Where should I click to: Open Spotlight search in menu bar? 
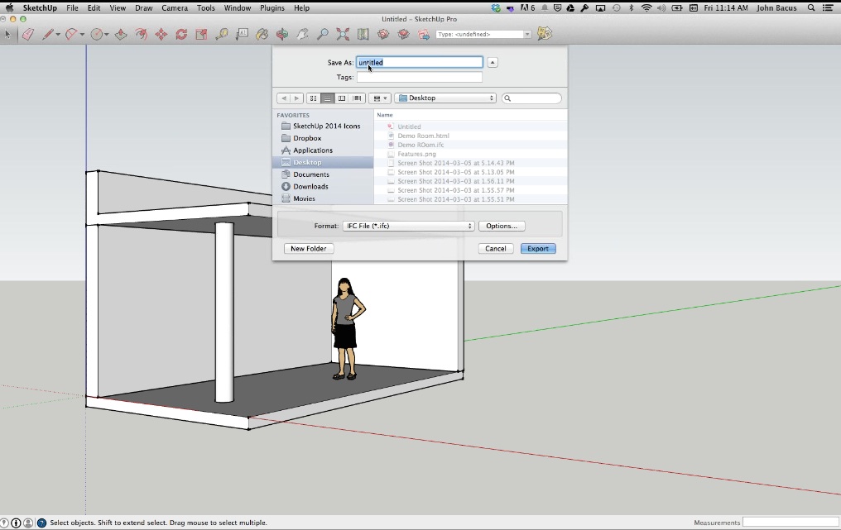[x=811, y=8]
